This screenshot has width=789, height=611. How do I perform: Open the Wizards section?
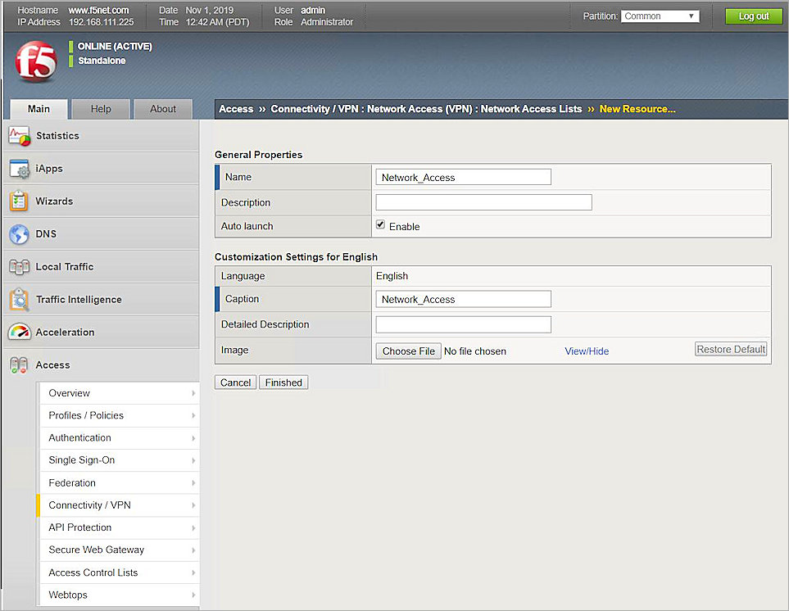tap(52, 201)
